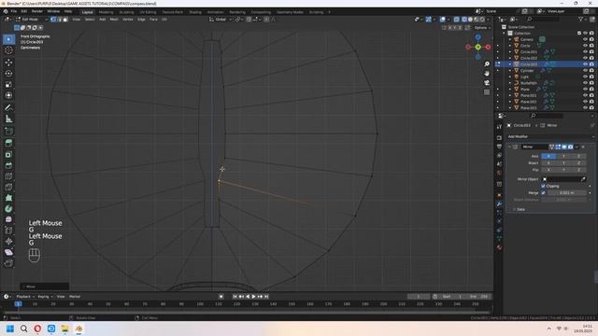Viewport: 598px width, 336px height.
Task: Open the Render menu
Action: click(x=37, y=11)
